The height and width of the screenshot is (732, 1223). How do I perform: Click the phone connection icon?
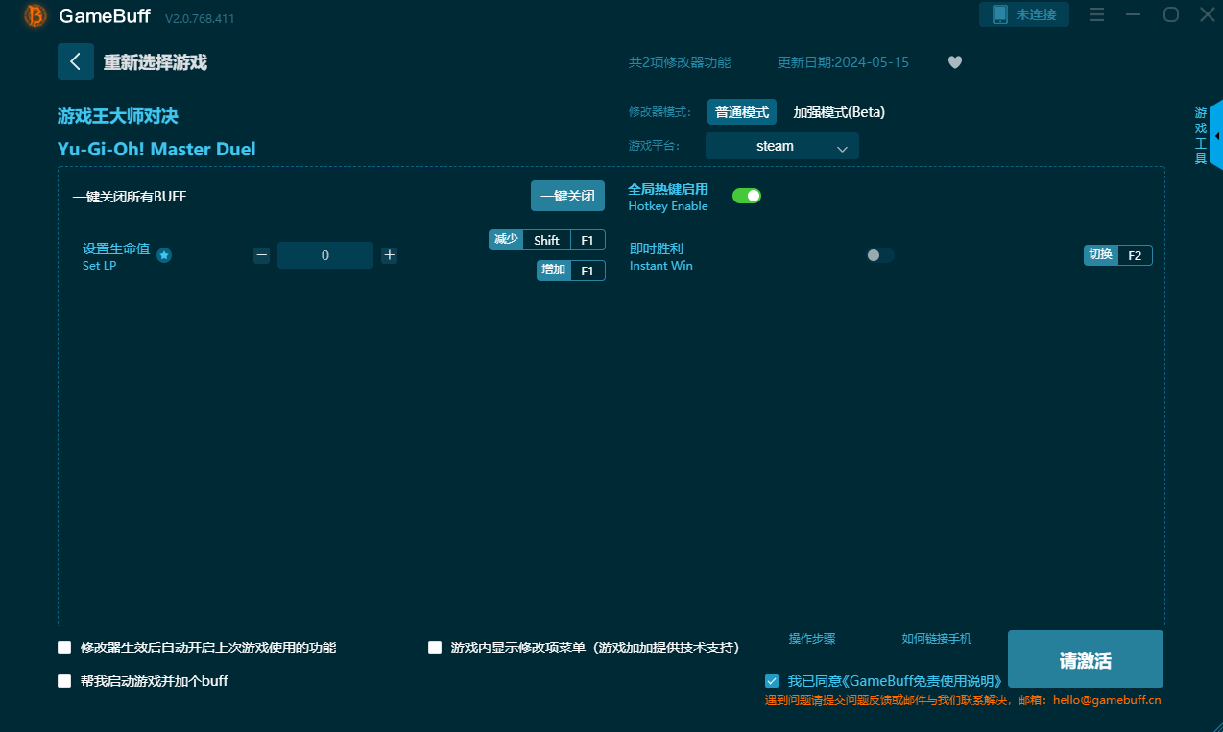point(1000,14)
